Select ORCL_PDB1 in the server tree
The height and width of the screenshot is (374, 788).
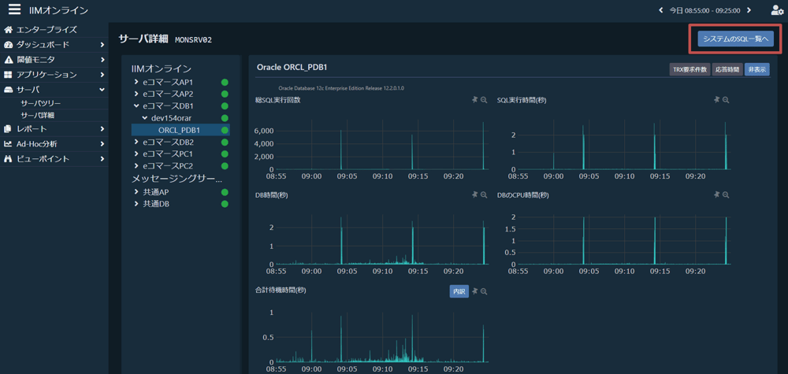pyautogui.click(x=181, y=130)
